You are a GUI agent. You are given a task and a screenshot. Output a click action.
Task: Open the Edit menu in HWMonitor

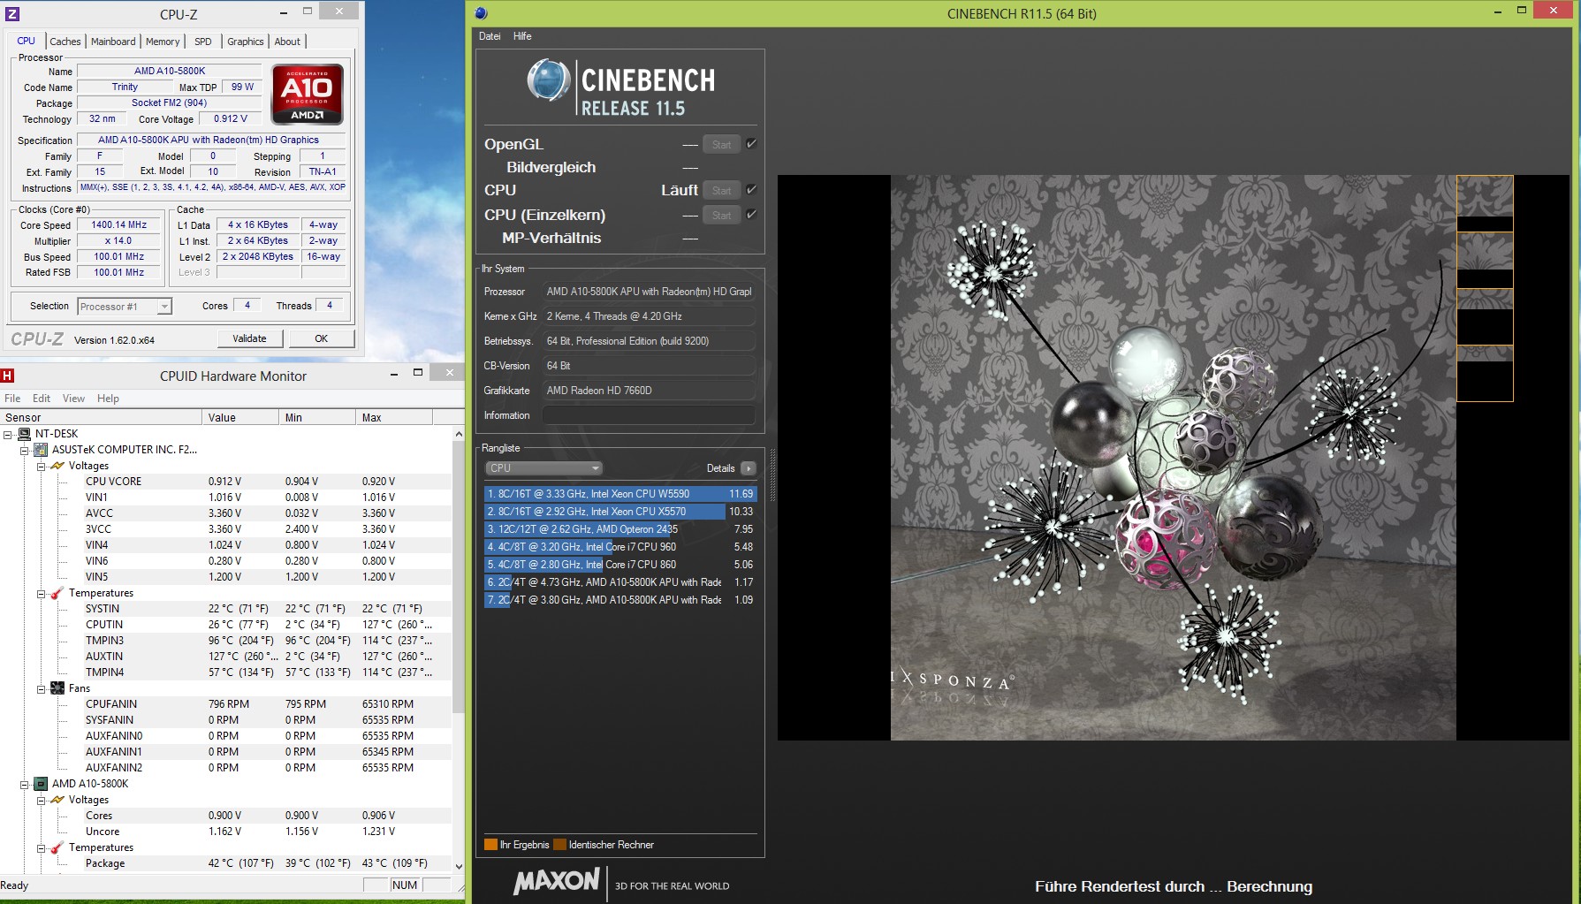click(x=42, y=399)
